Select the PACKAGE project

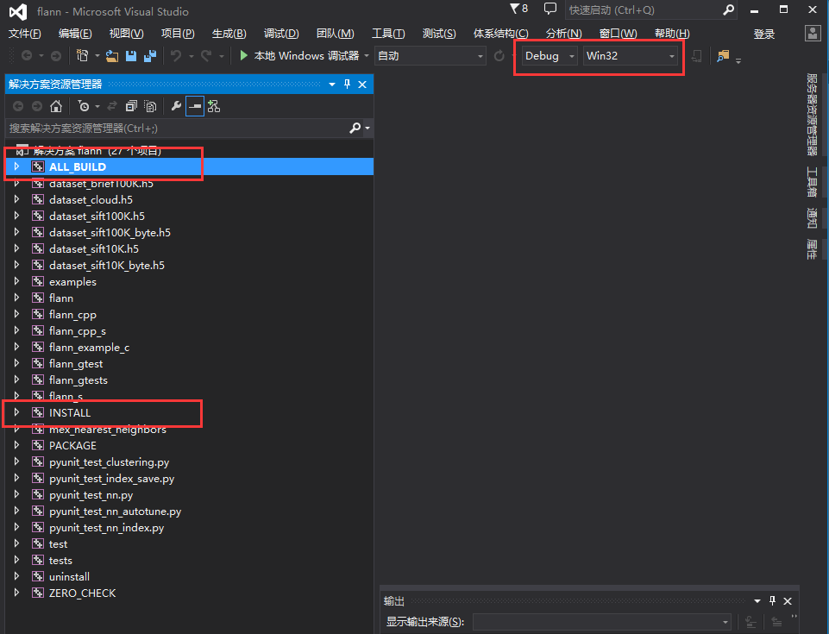[x=72, y=445]
